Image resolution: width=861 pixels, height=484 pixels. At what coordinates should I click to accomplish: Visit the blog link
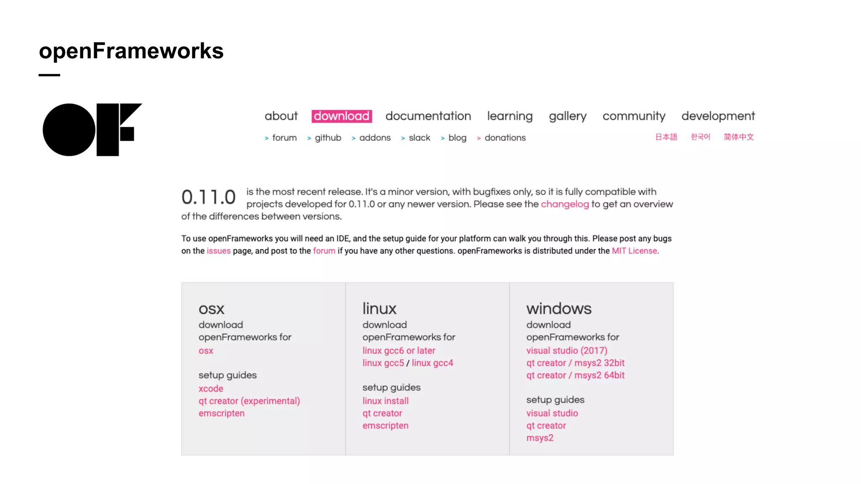(457, 138)
